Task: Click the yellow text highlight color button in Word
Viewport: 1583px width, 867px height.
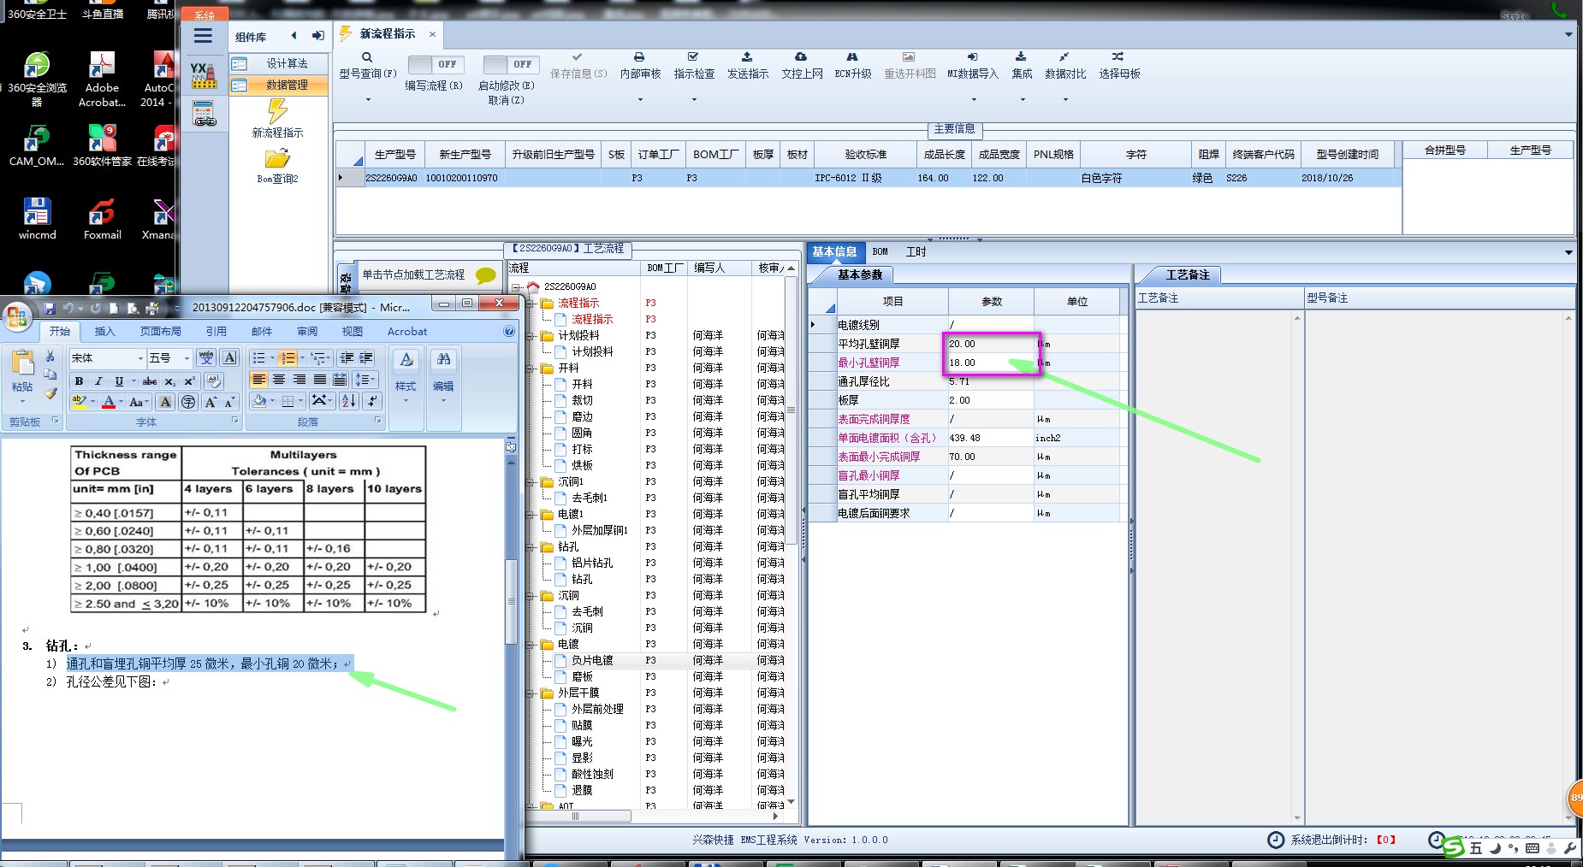Action: point(80,402)
